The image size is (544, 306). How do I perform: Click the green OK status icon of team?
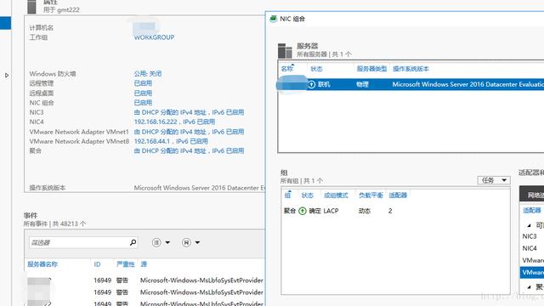click(303, 211)
